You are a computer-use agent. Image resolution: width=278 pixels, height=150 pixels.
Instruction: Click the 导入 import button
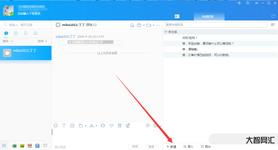coord(188,147)
